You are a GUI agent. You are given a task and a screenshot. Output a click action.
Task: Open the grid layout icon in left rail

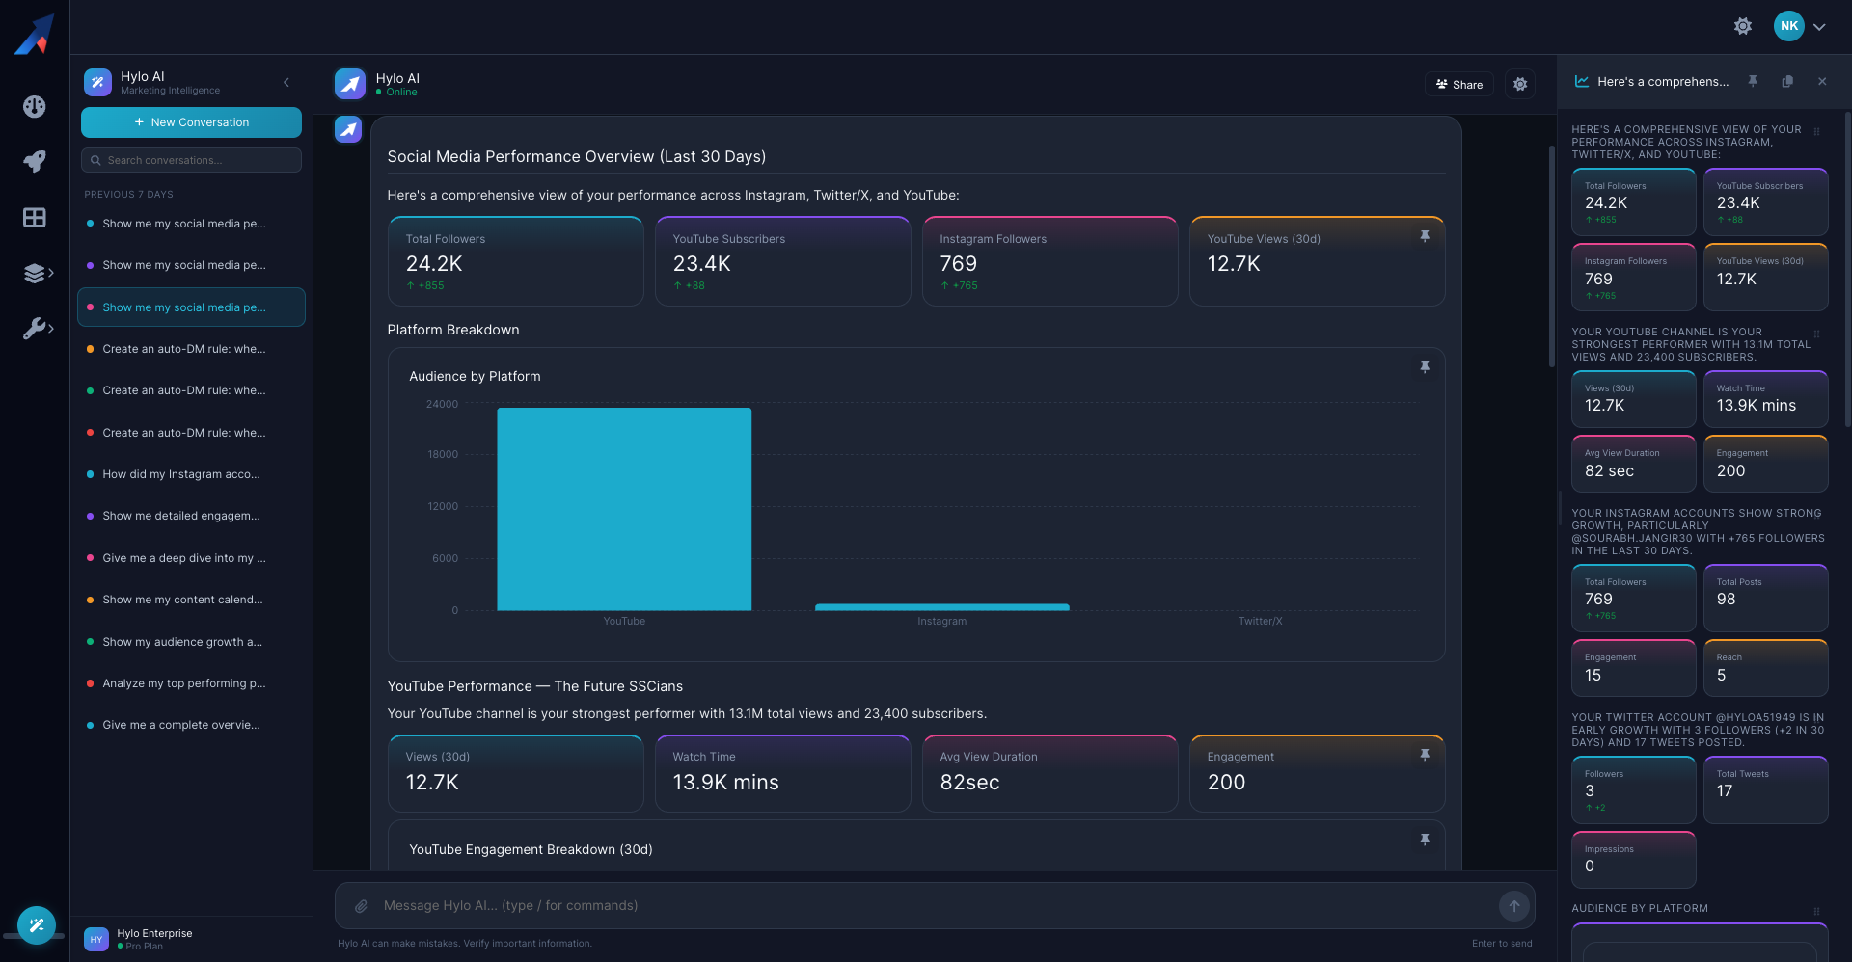pos(35,218)
